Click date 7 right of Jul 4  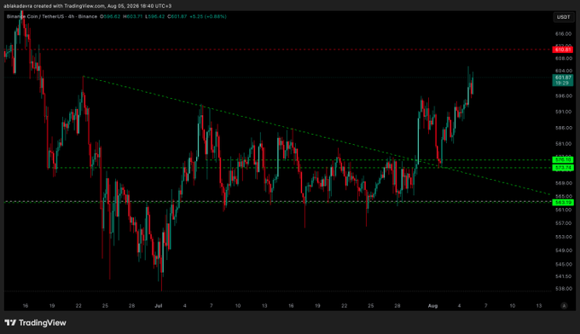[x=212, y=306]
